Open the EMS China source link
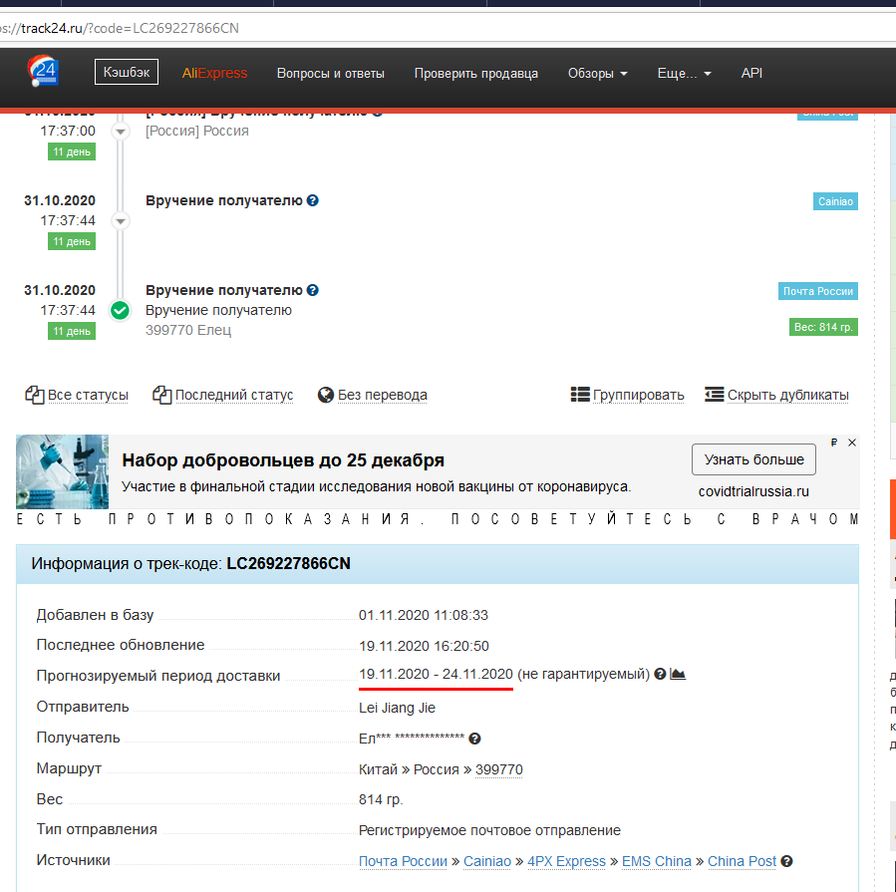 [x=657, y=861]
